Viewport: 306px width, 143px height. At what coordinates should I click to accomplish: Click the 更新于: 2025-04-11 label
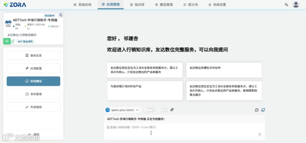36,27
